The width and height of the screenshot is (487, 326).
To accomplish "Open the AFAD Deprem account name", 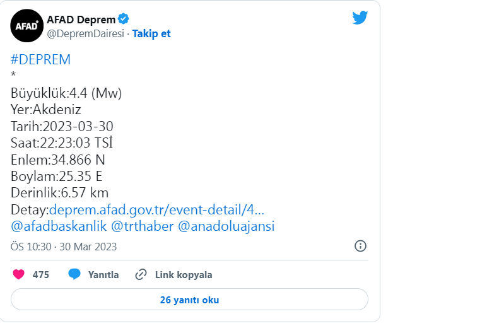I will tap(81, 20).
